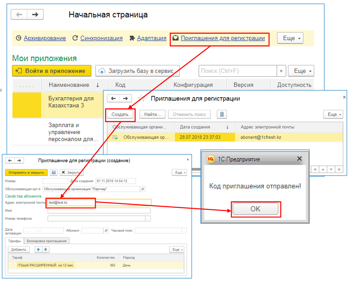Close the 1С:Предприятие message dialog
This screenshot has width=349, height=282.
pos(299,159)
